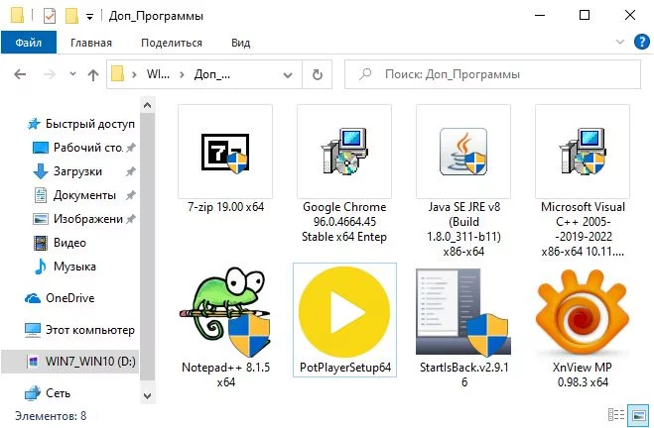Screen dimensions: 654x428
Task: Select the 7-zip 19.00 x64 installer icon
Action: 225,152
